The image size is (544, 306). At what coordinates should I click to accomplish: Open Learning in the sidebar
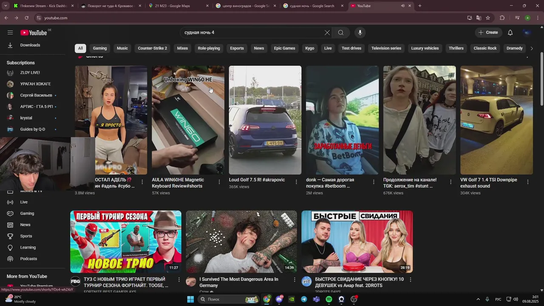28,248
